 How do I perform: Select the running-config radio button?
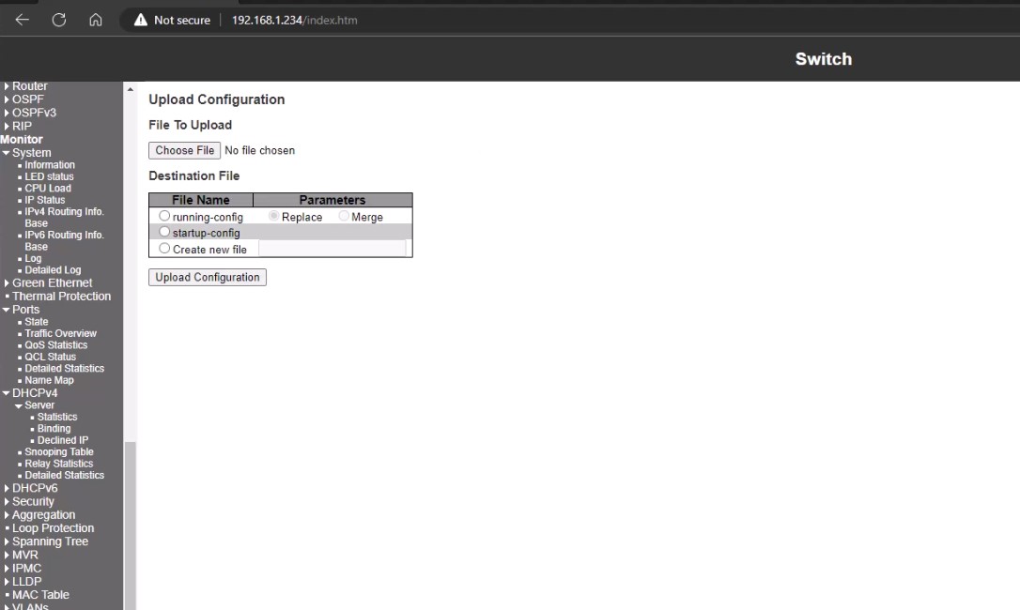pos(164,216)
